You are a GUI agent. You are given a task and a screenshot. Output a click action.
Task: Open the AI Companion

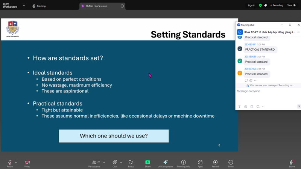(x=165, y=163)
